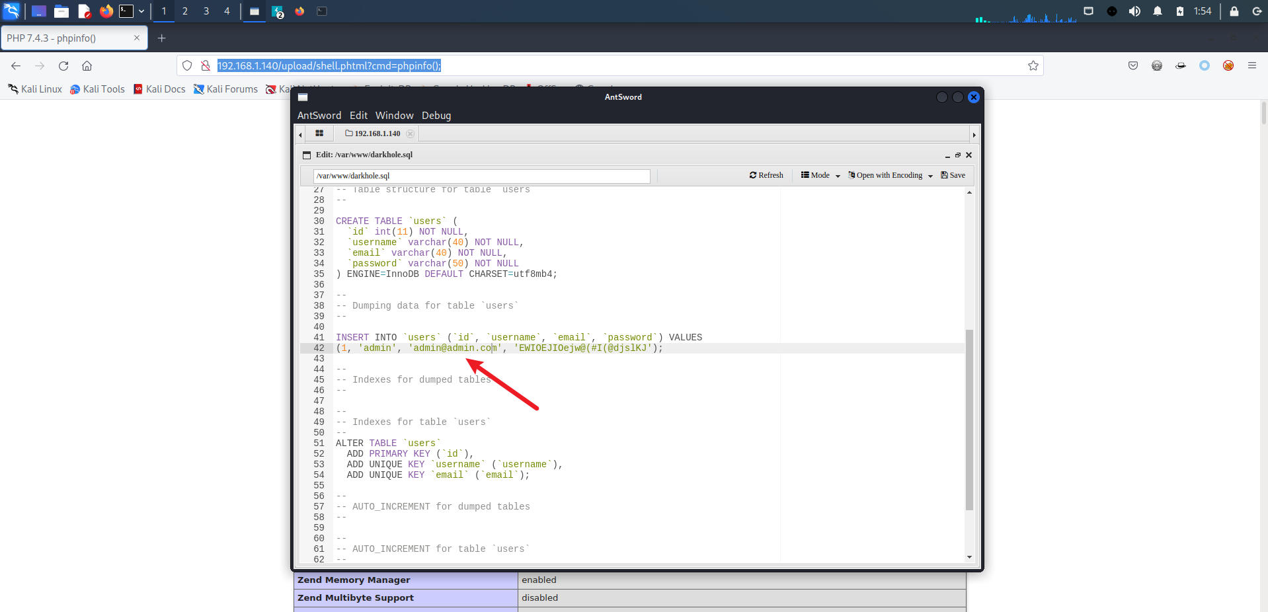Open the blue circle extension icon
The image size is (1268, 612).
(1205, 65)
